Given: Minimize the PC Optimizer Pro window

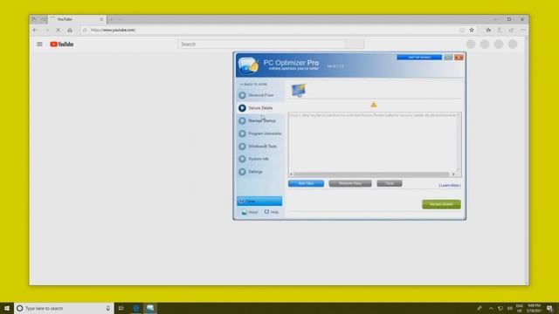Looking at the screenshot, I should pos(448,57).
